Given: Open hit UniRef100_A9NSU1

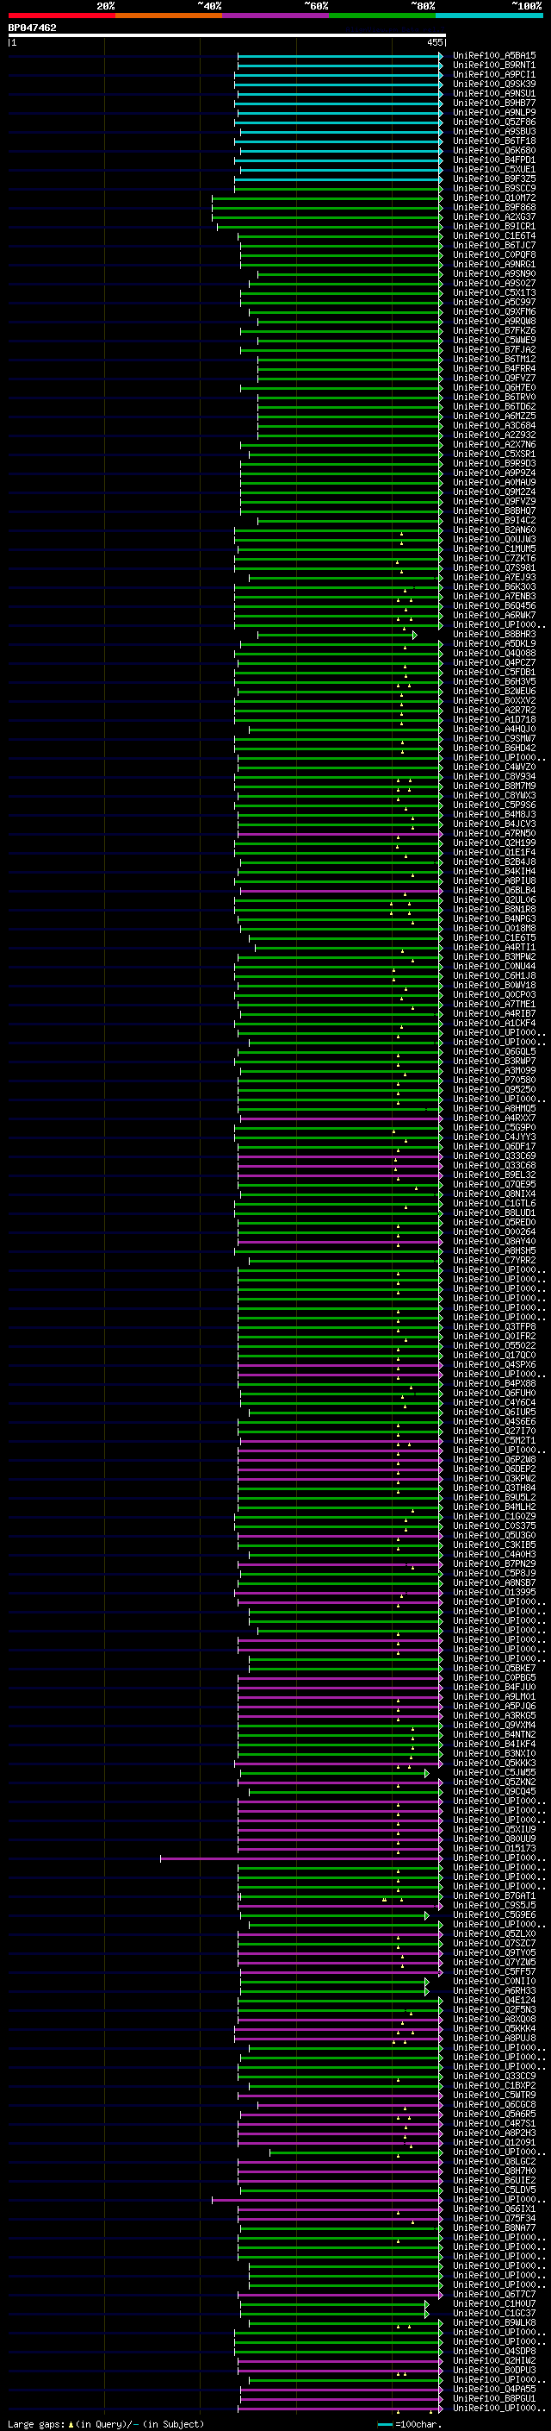Looking at the screenshot, I should point(494,93).
